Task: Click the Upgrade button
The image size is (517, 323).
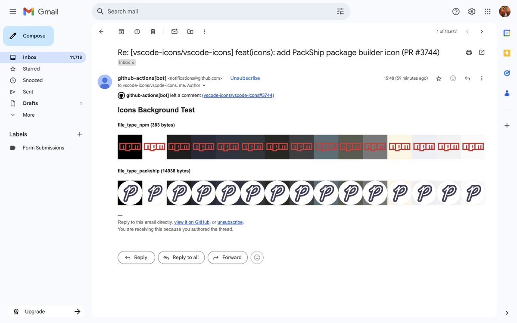Action: tap(46, 311)
